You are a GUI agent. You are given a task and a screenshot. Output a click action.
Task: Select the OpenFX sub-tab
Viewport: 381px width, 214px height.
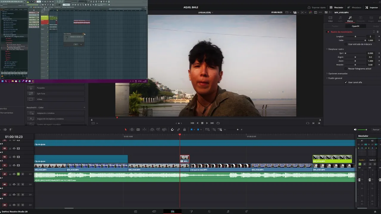pos(355,26)
